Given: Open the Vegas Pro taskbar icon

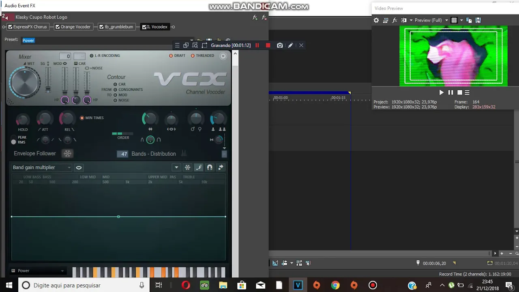Looking at the screenshot, I should (x=298, y=285).
